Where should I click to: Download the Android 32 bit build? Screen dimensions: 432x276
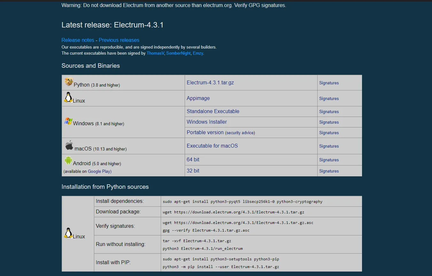[x=193, y=171]
